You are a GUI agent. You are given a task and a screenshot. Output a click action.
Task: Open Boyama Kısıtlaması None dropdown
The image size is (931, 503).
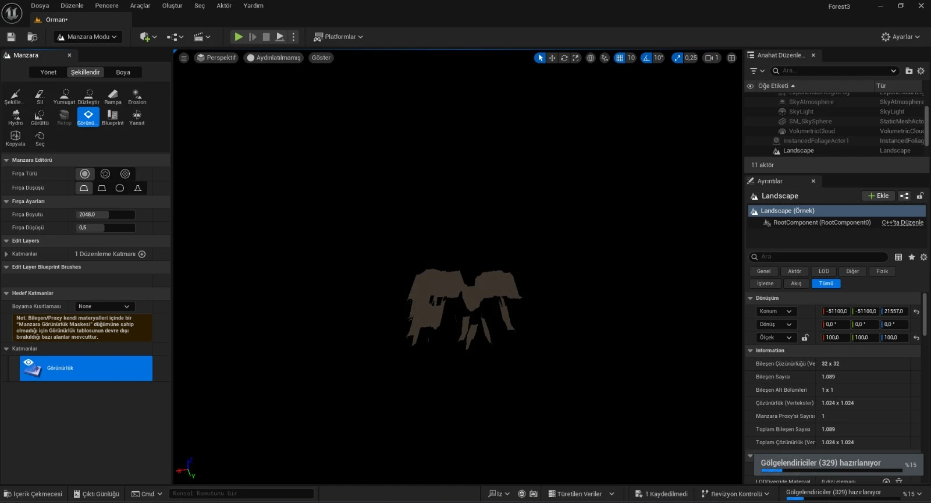(105, 306)
